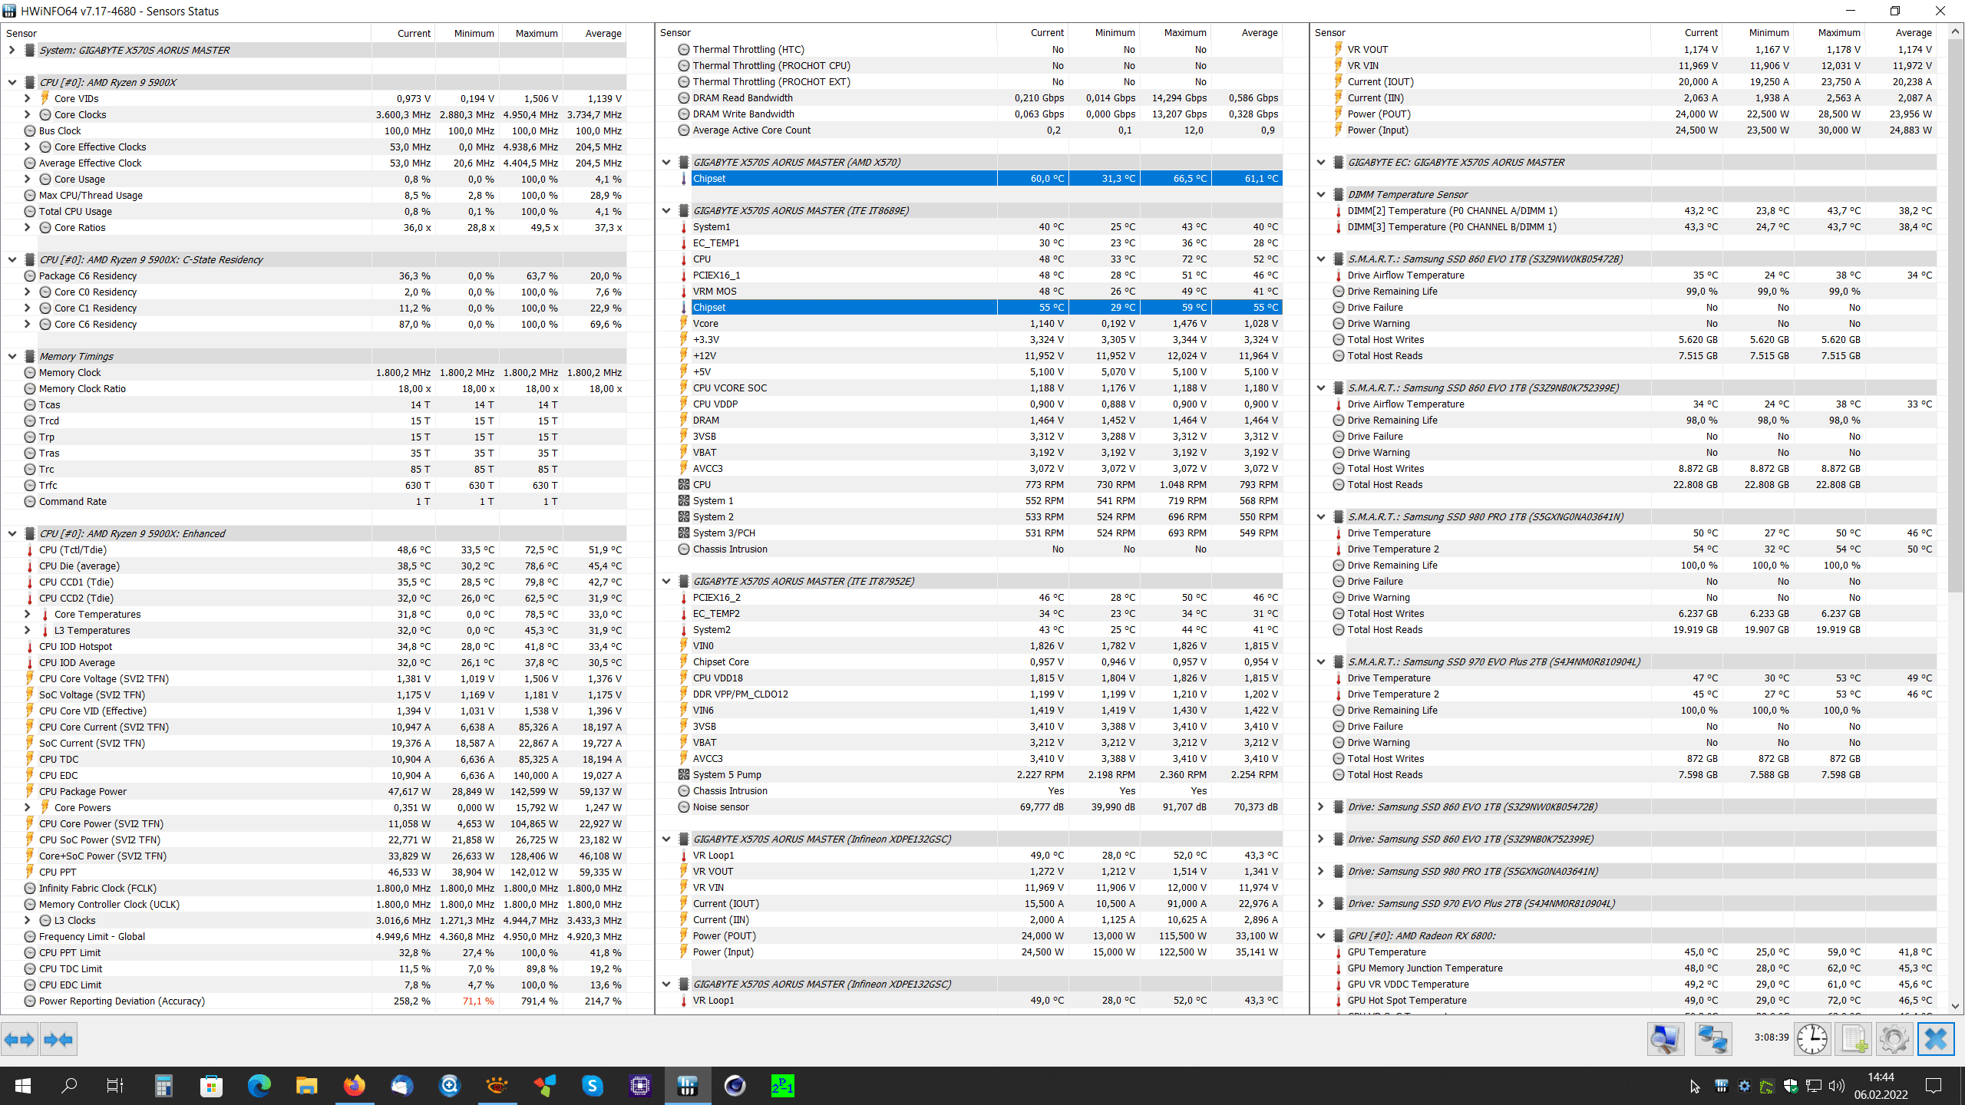Select the System 5 Pump row
The width and height of the screenshot is (1965, 1105).
pyautogui.click(x=969, y=774)
